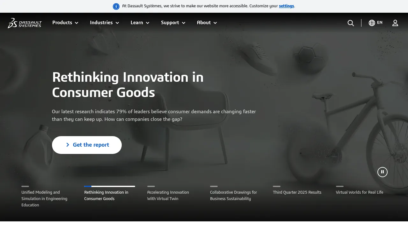Expand the About dropdown menu
This screenshot has width=408, height=229.
[x=207, y=23]
